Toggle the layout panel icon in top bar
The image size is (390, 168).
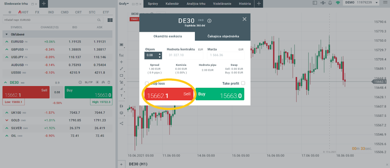315,3
